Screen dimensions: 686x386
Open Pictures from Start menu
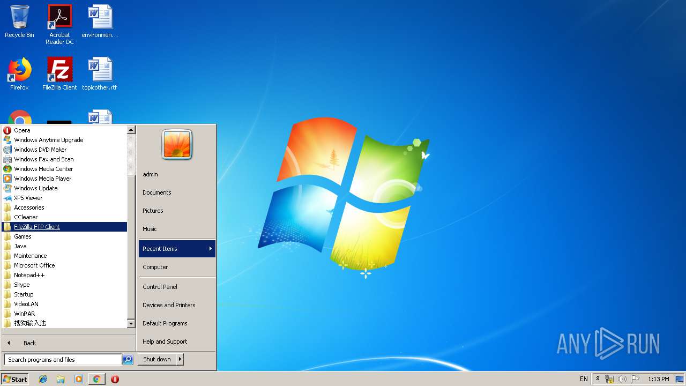click(177, 211)
